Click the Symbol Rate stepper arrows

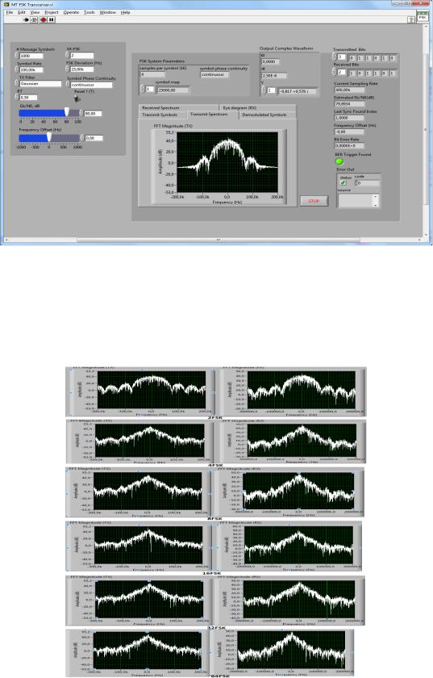tap(17, 69)
